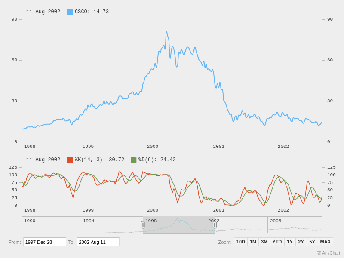Switch zoom to 5Y

312,242
